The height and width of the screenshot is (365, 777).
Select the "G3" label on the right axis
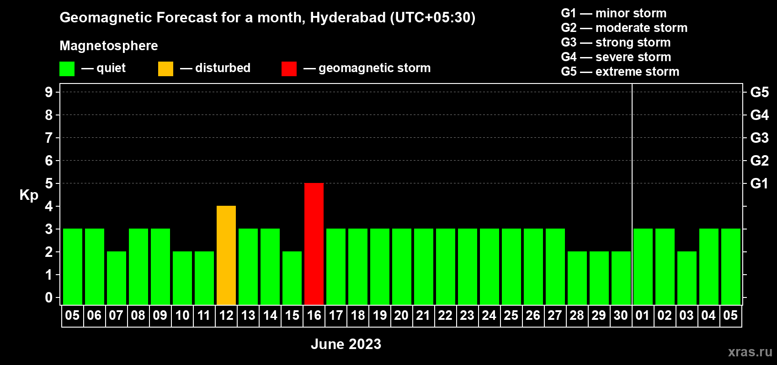pos(760,138)
